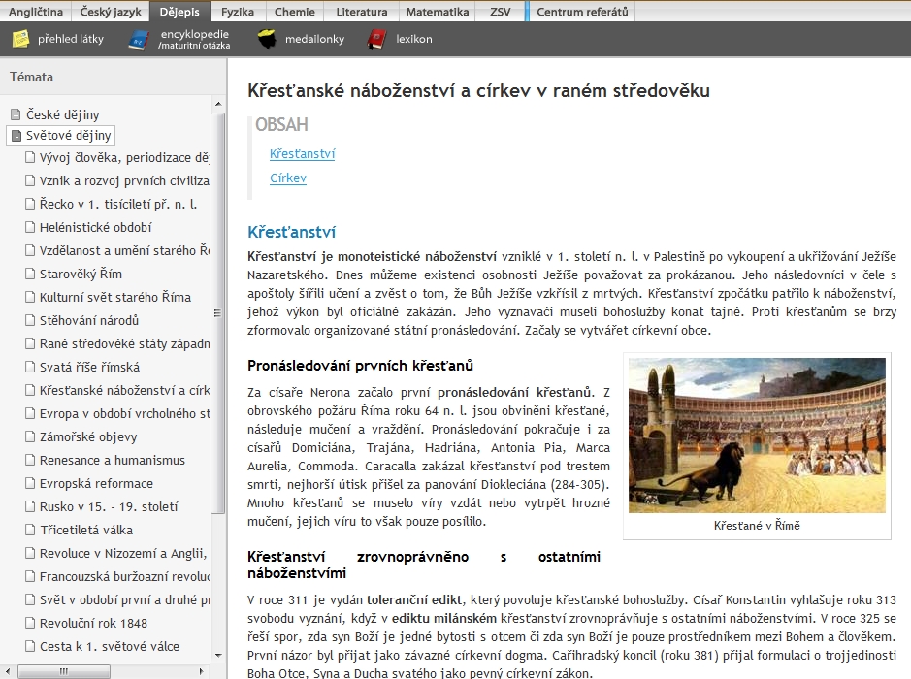Open topic Rusko v 15. - 19. století
This screenshot has width=911, height=679.
[109, 506]
